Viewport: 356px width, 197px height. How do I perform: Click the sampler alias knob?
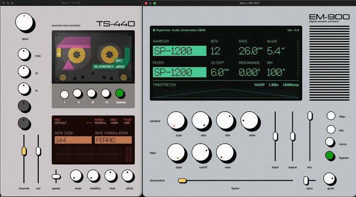click(249, 120)
